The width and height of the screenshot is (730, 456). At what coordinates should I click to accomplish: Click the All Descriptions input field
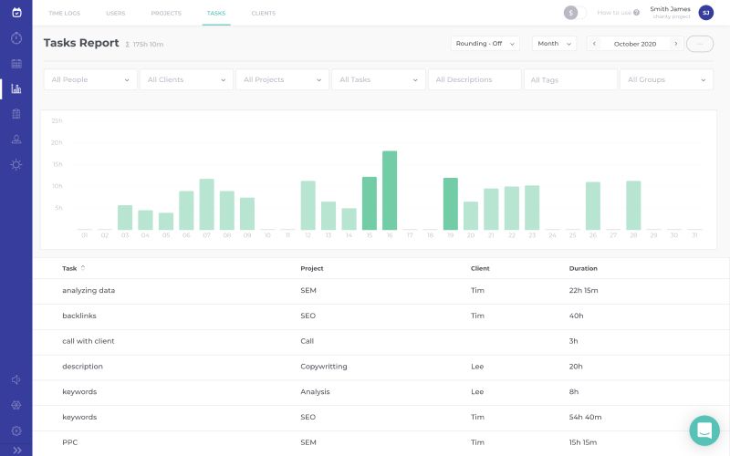tap(474, 79)
